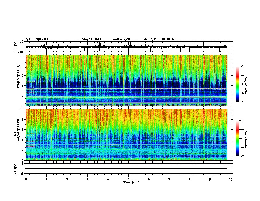
Task: Click inside the ch.2 spectrogram plot
Action: (x=127, y=135)
